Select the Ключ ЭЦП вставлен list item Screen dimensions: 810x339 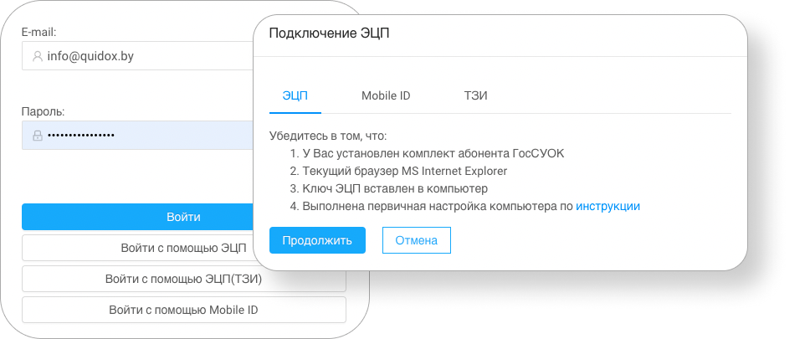pyautogui.click(x=388, y=188)
